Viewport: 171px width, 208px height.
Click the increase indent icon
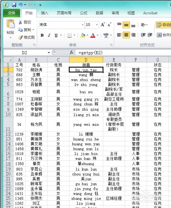(x=150, y=35)
